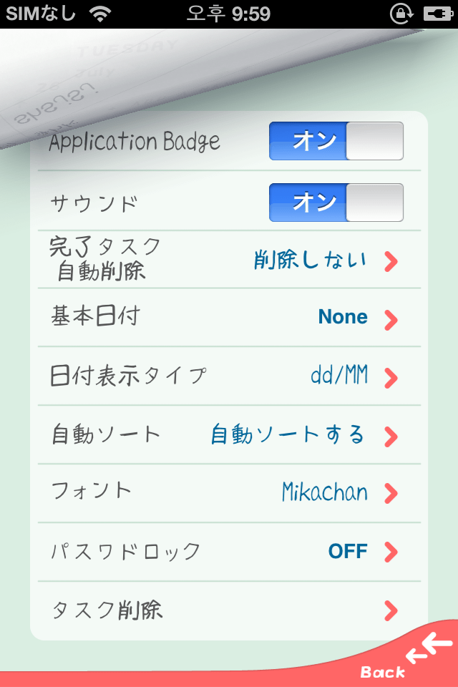Tap the red arrow on タスク削除 row
The width and height of the screenshot is (458, 687).
coord(391,610)
